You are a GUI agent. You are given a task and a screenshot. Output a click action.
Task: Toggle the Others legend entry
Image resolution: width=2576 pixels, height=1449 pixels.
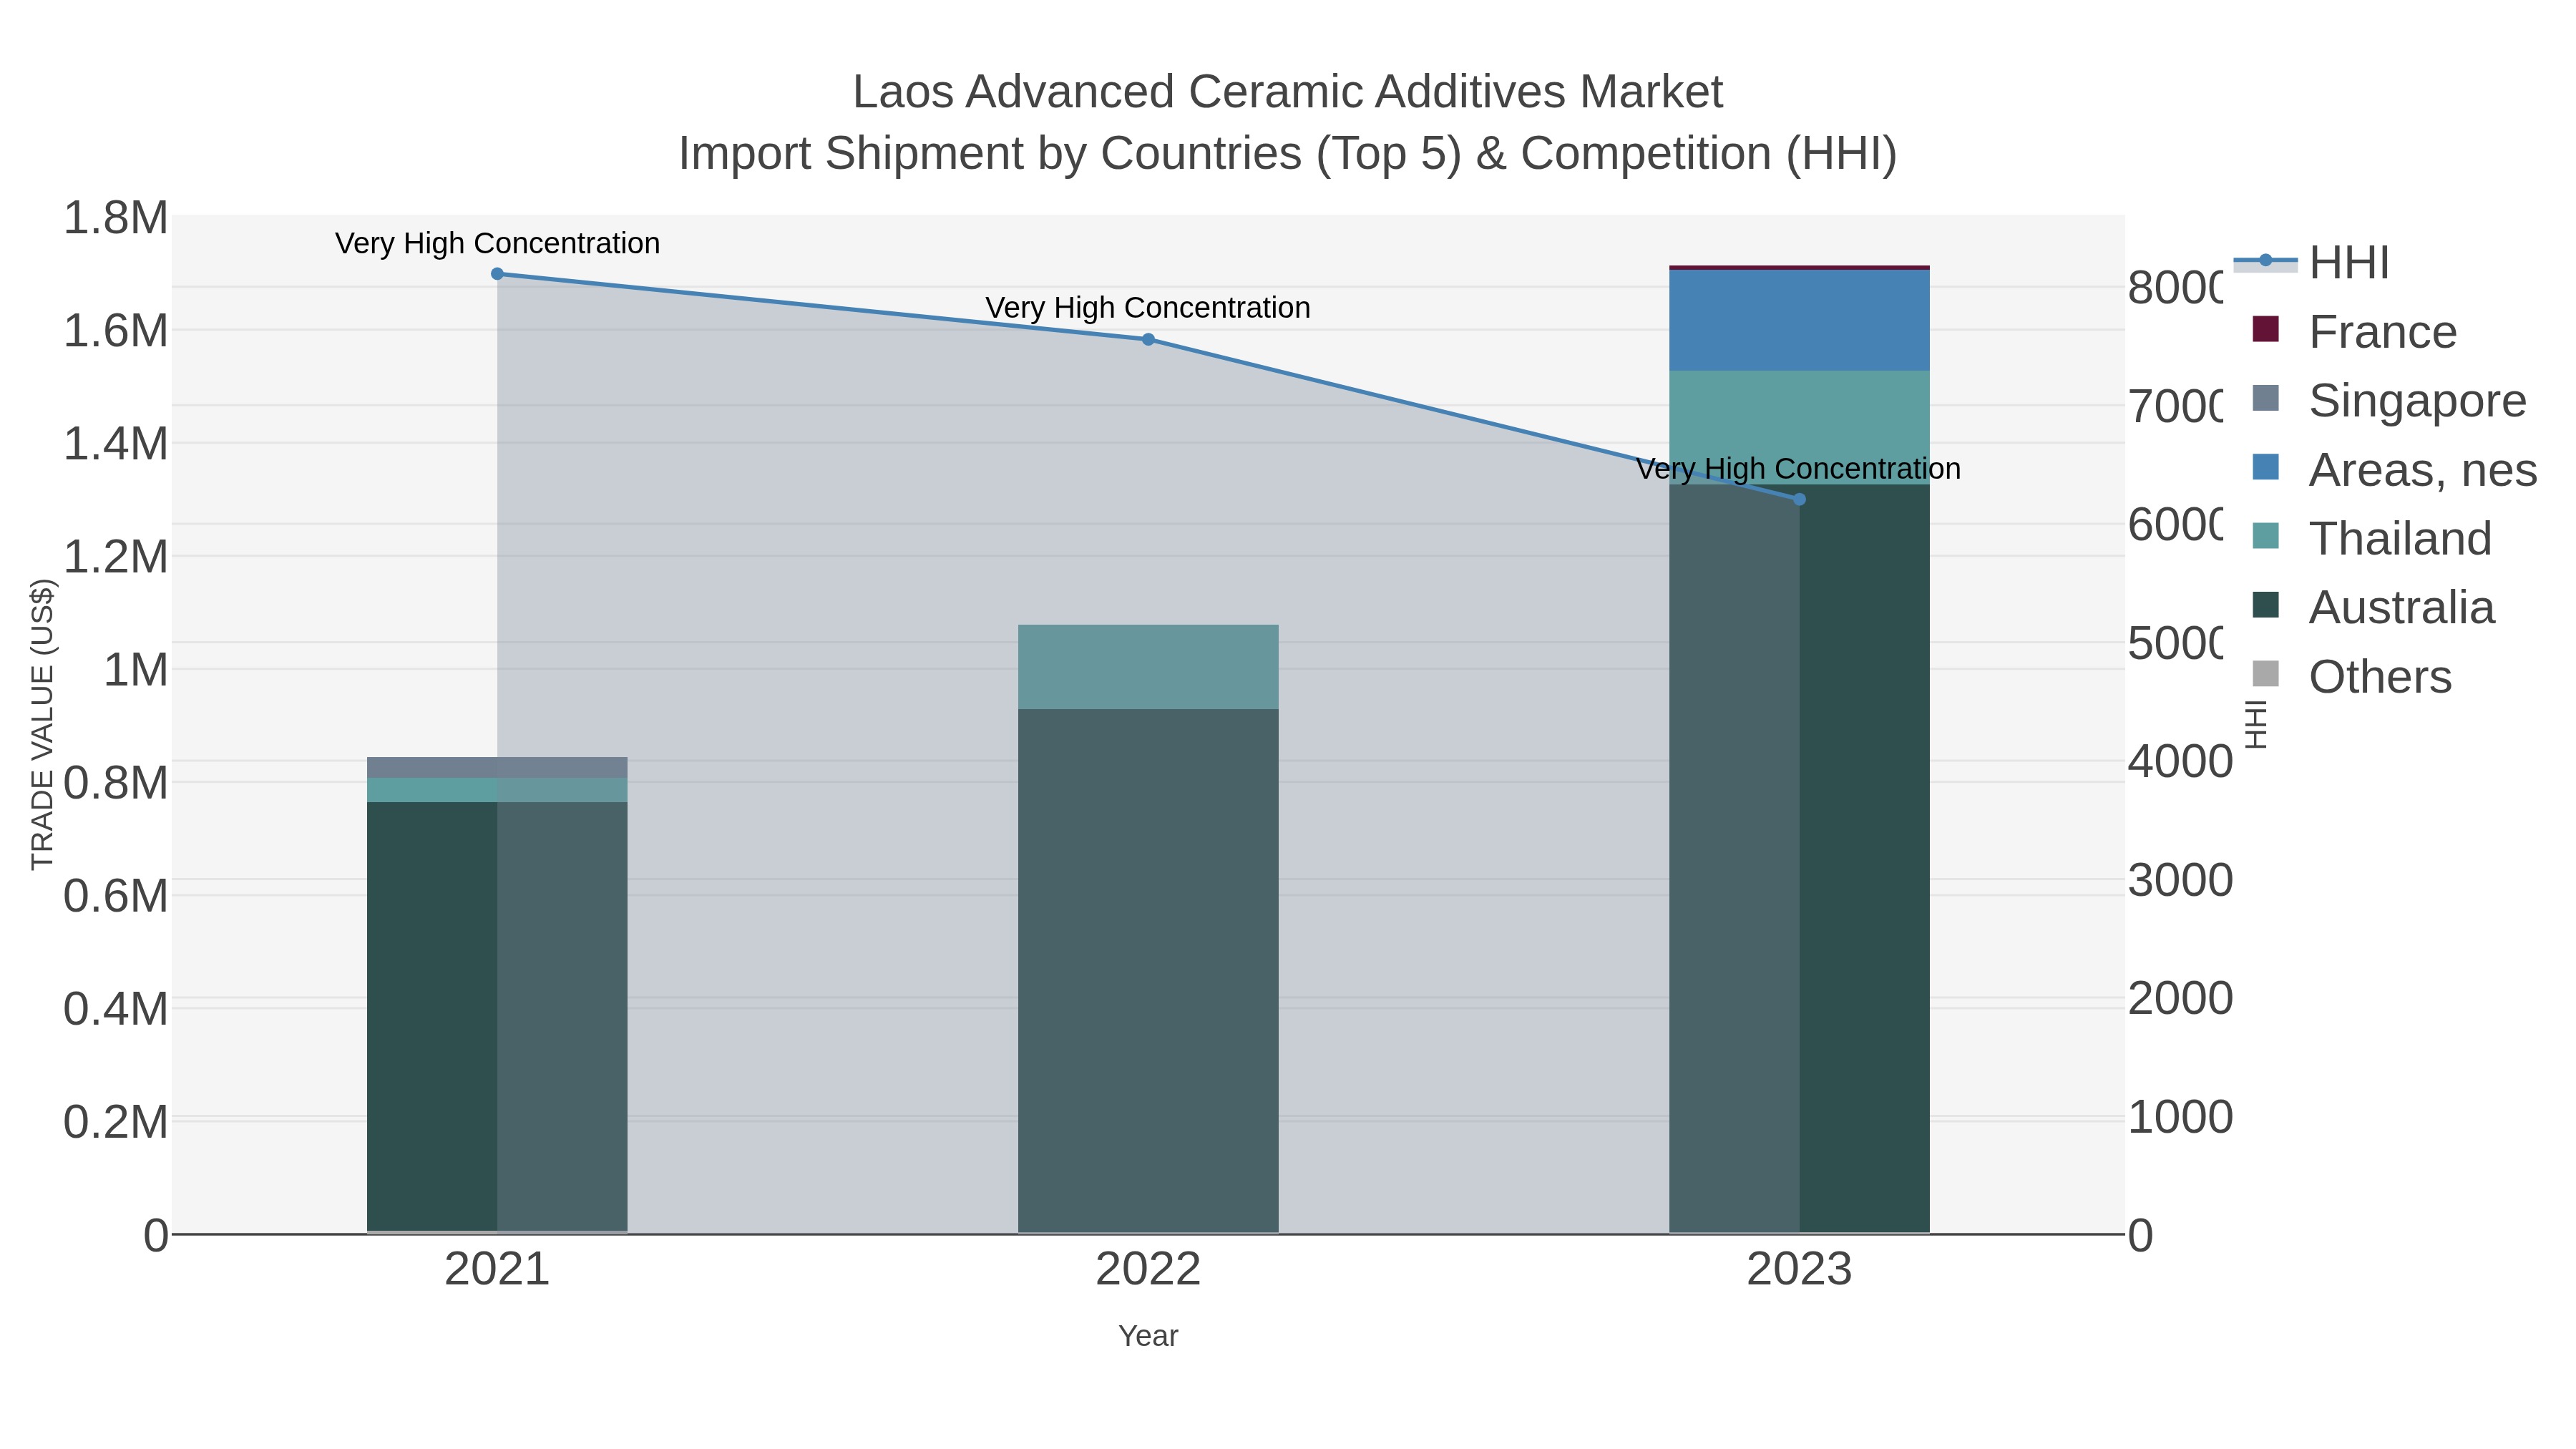[x=2351, y=676]
